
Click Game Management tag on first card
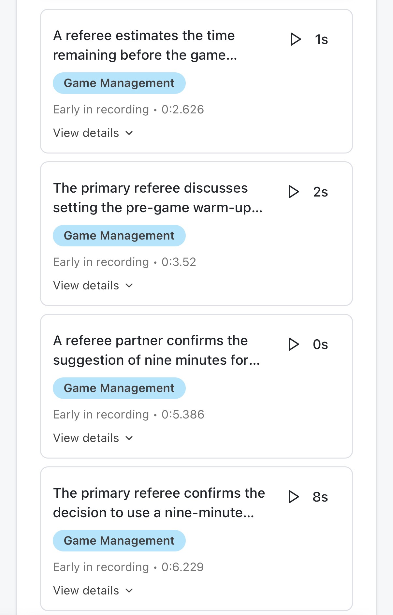(x=119, y=83)
